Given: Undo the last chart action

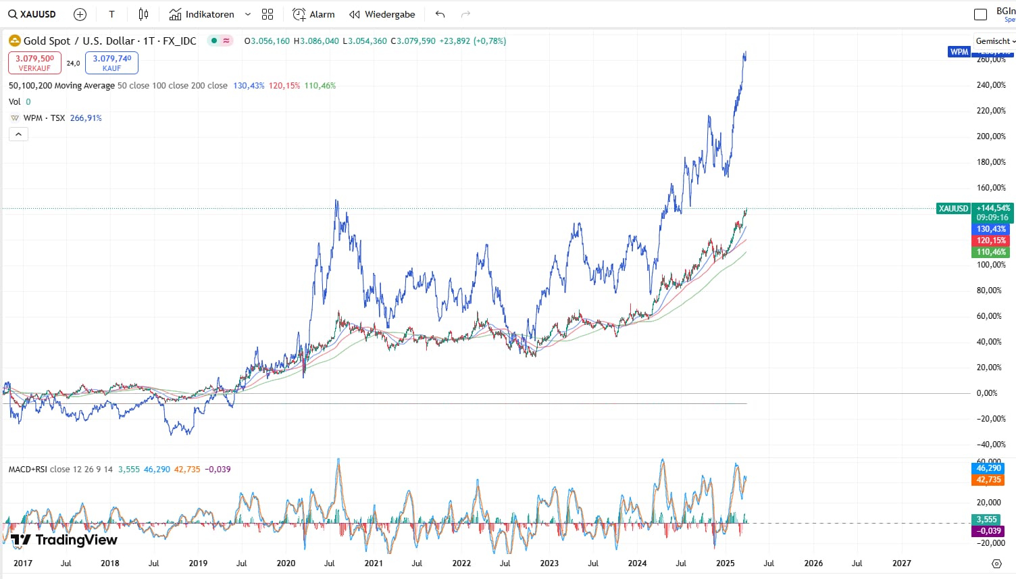Looking at the screenshot, I should click(x=440, y=14).
